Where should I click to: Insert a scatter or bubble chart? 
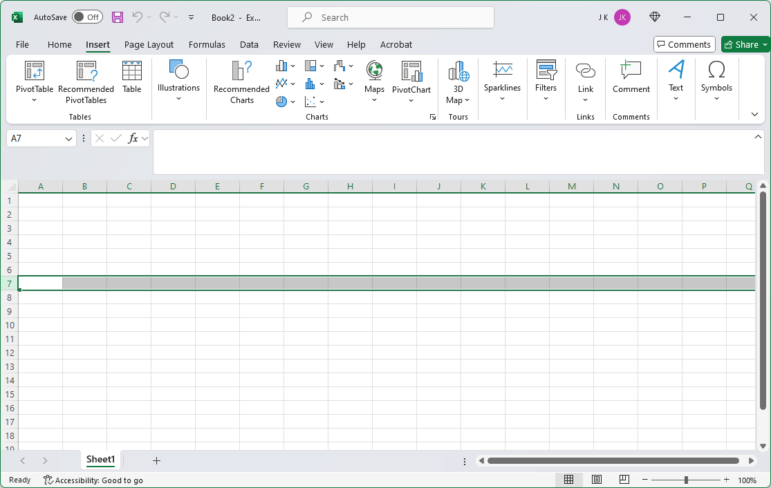pyautogui.click(x=310, y=101)
